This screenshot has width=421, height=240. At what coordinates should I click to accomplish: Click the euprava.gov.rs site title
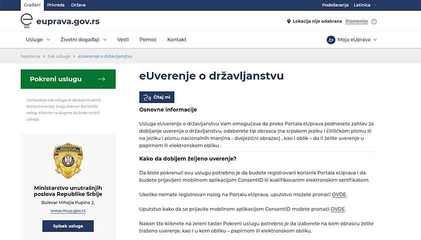tap(68, 21)
